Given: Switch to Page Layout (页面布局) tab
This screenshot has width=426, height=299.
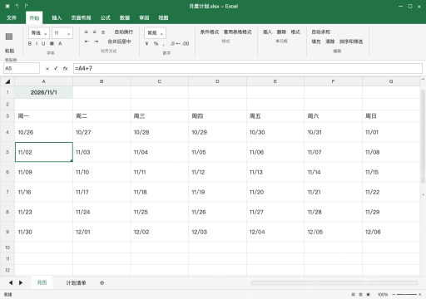Looking at the screenshot, I should click(x=81, y=17).
